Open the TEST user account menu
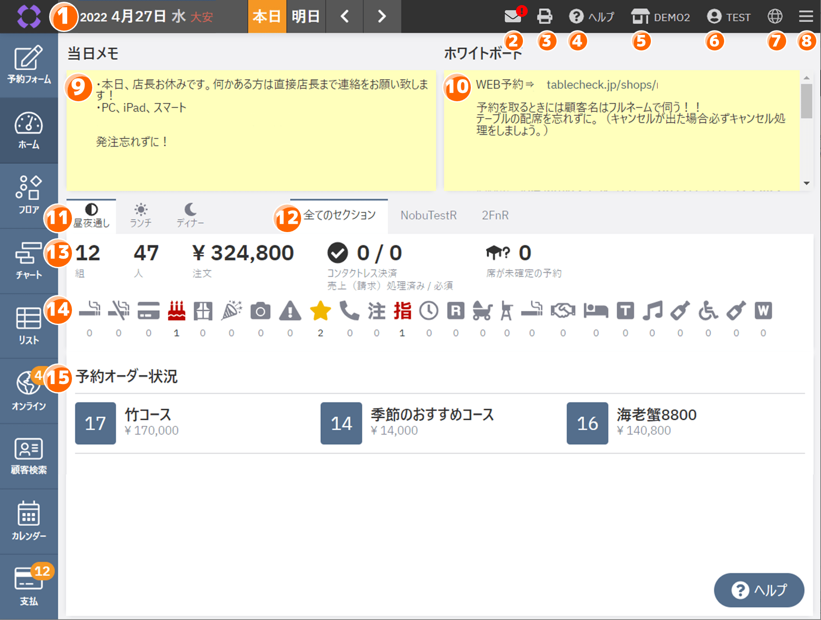Viewport: 821px width, 620px height. click(729, 17)
